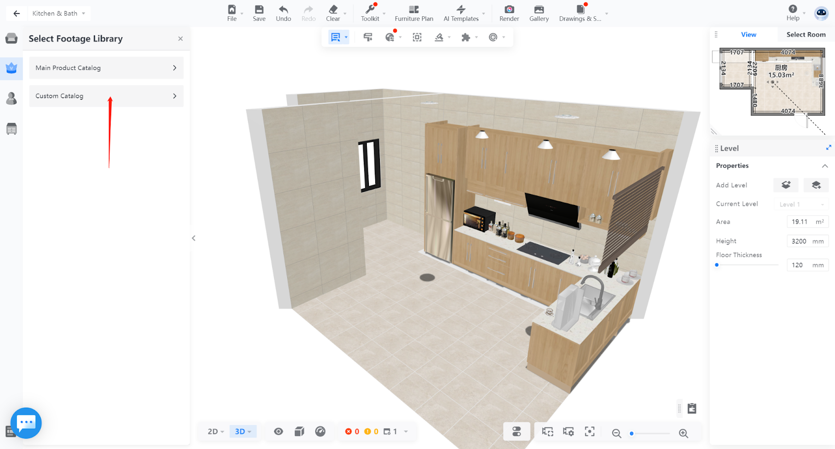Open the Kitchen & Bath dropdown
Screen dimensions: 835x449
tap(58, 14)
